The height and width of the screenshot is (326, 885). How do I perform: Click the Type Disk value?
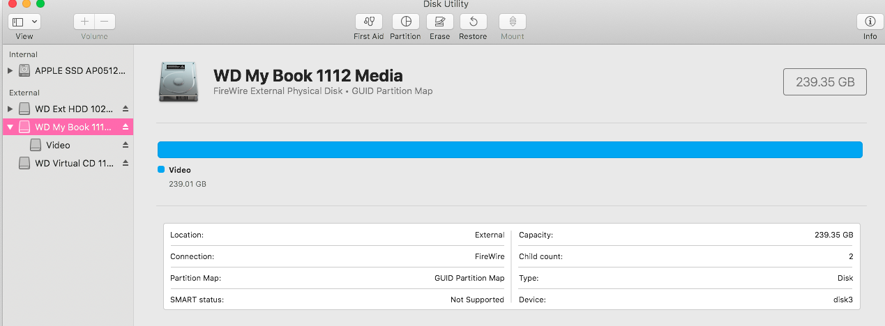(845, 278)
